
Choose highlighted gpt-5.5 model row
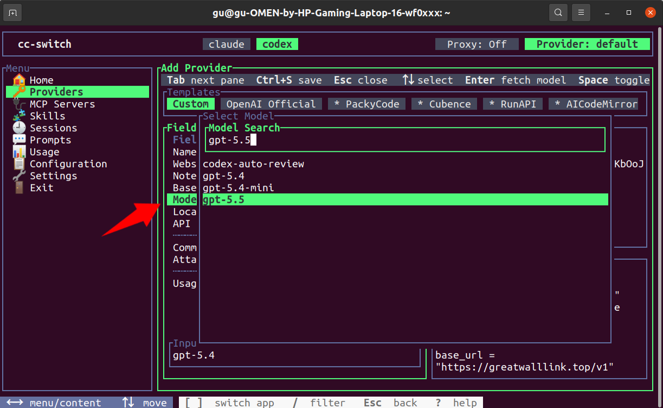click(405, 200)
